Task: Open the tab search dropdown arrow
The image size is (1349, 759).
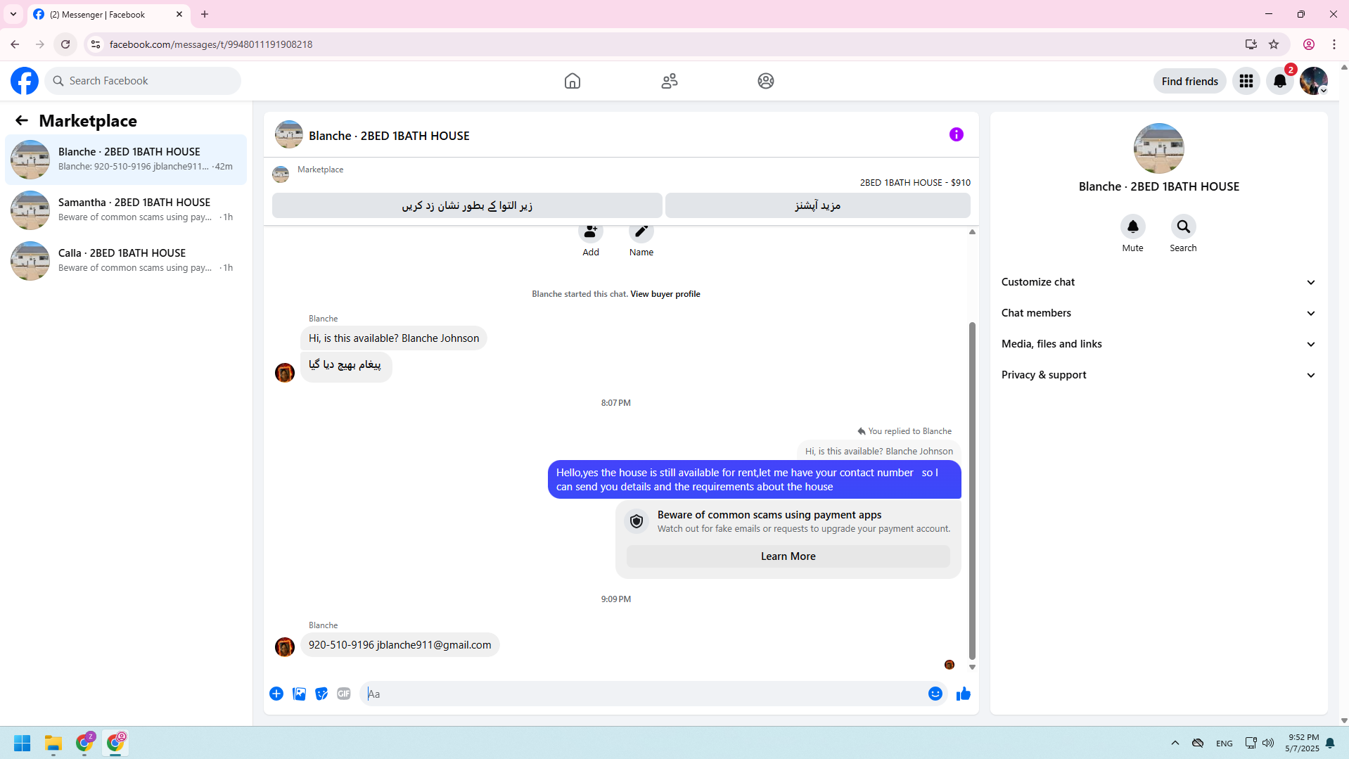Action: click(13, 14)
